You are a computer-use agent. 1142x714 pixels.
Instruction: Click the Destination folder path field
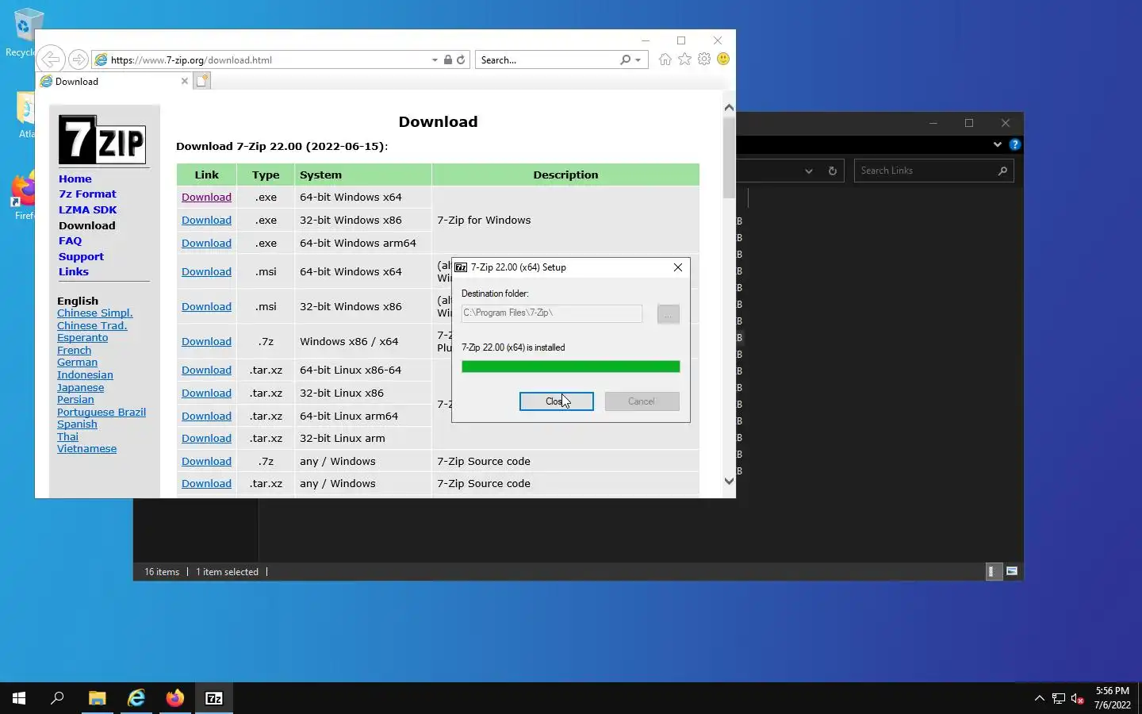552,313
